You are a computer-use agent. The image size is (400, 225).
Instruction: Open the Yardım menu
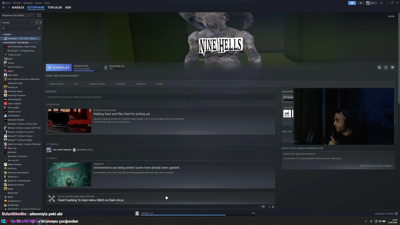(x=47, y=3)
